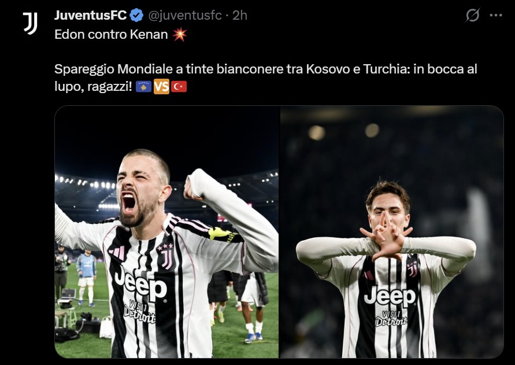Click the "Spareggio Mondiale" sentence text
Viewport: 515px width, 365px height.
click(x=266, y=69)
